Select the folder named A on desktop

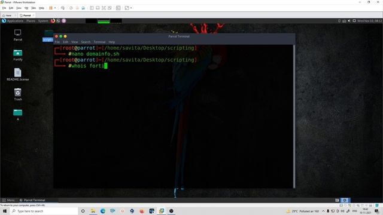tap(17, 115)
